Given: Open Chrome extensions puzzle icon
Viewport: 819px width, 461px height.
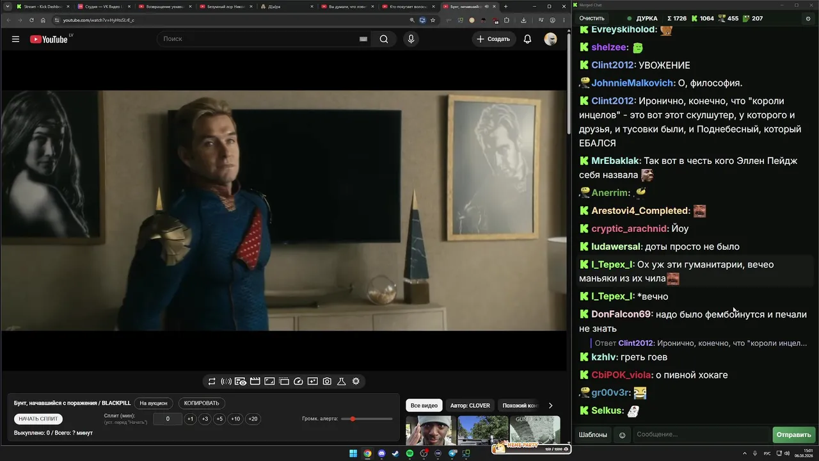Looking at the screenshot, I should click(x=505, y=20).
